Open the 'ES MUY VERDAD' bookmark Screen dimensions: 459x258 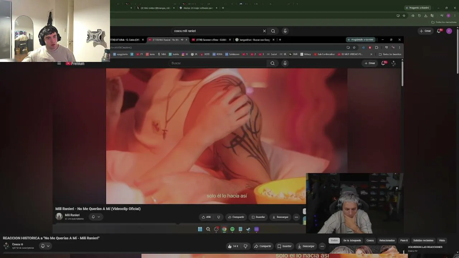[x=350, y=54]
